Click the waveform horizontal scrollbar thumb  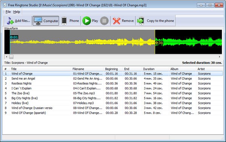coord(11,57)
